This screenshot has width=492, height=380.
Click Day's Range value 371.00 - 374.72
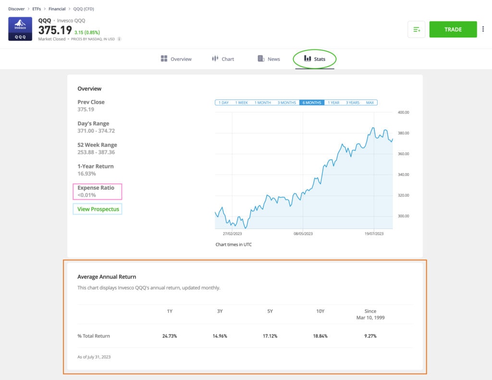click(96, 131)
